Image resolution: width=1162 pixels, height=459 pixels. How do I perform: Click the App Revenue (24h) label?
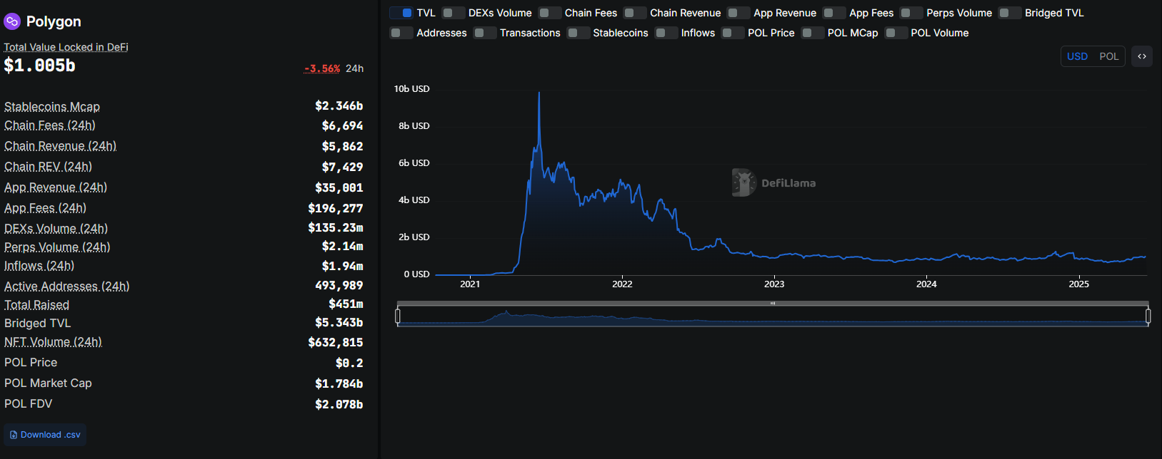tap(56, 187)
